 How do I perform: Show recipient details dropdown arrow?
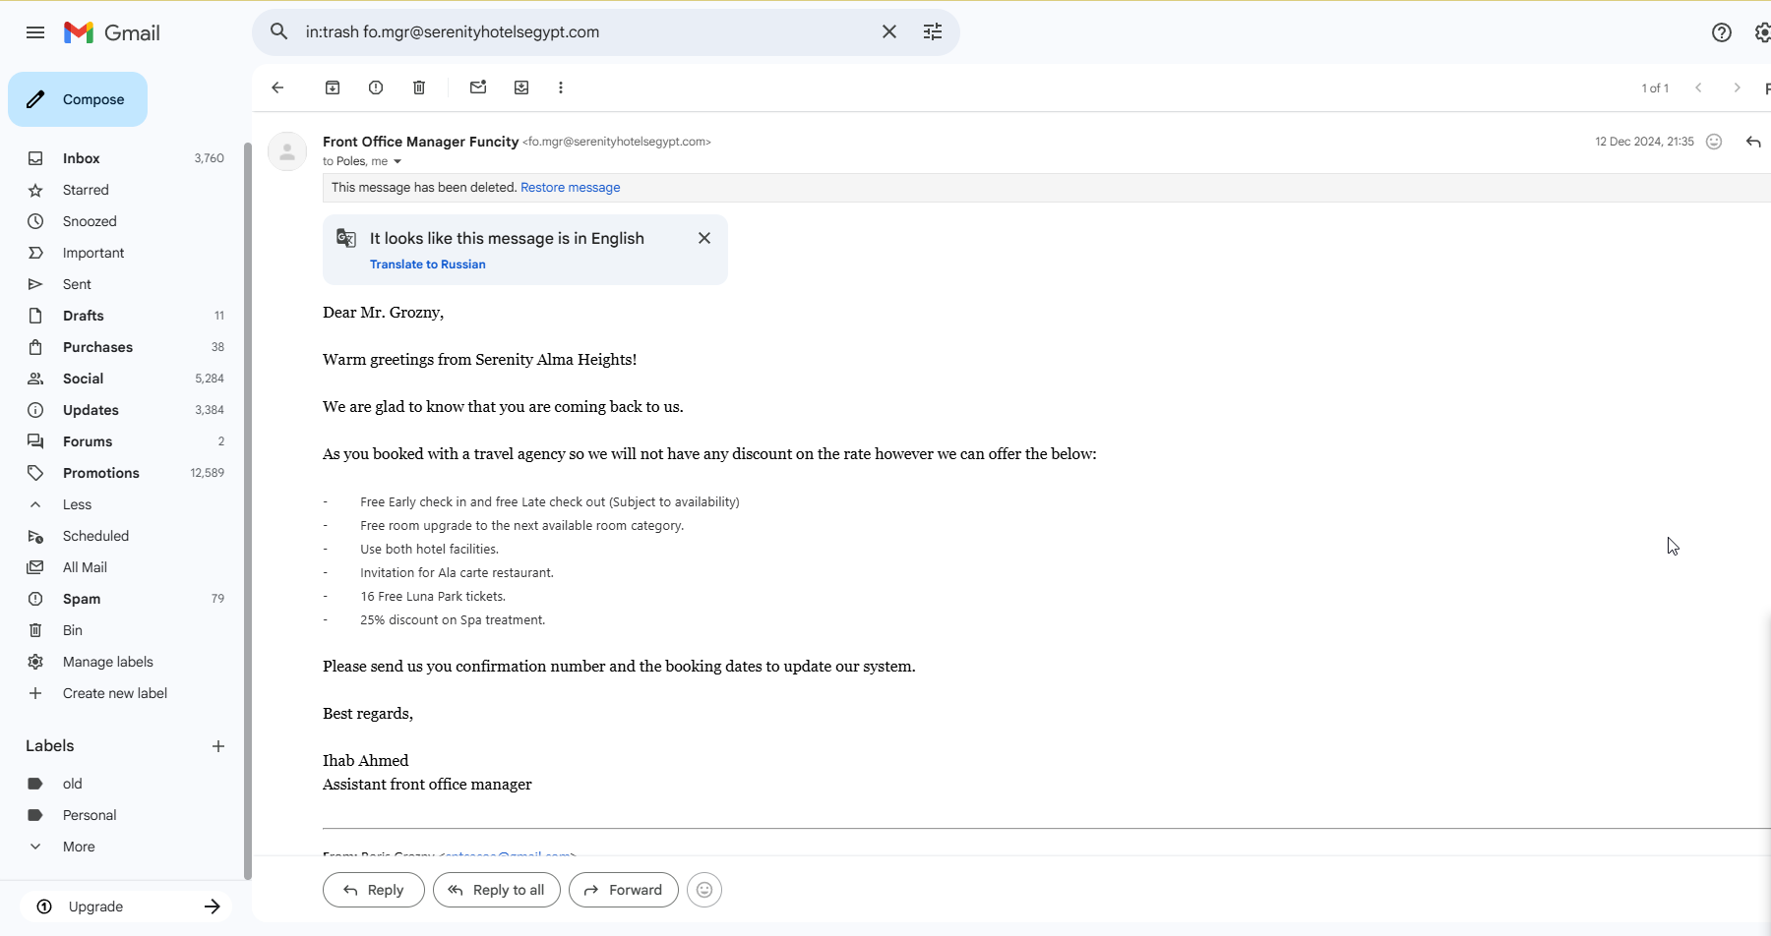point(397,161)
